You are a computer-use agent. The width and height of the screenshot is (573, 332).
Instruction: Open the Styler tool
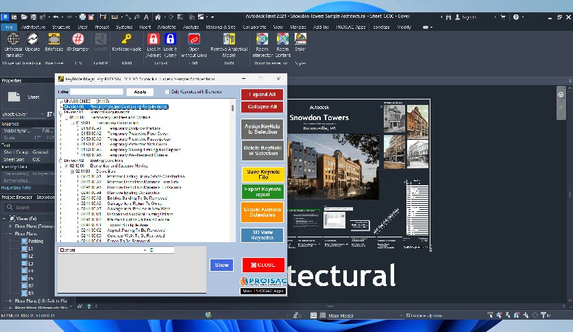(300, 40)
